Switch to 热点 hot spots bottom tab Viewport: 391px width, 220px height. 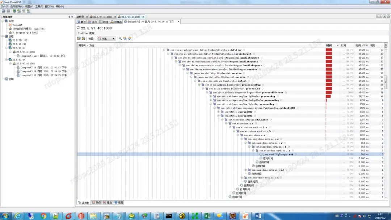(x=96, y=203)
